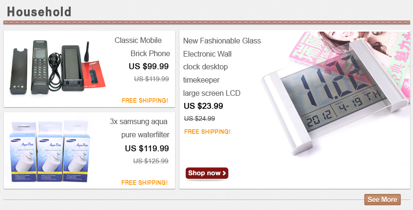
Task: Click the clock FREE SHIPPING label
Action: tap(207, 132)
